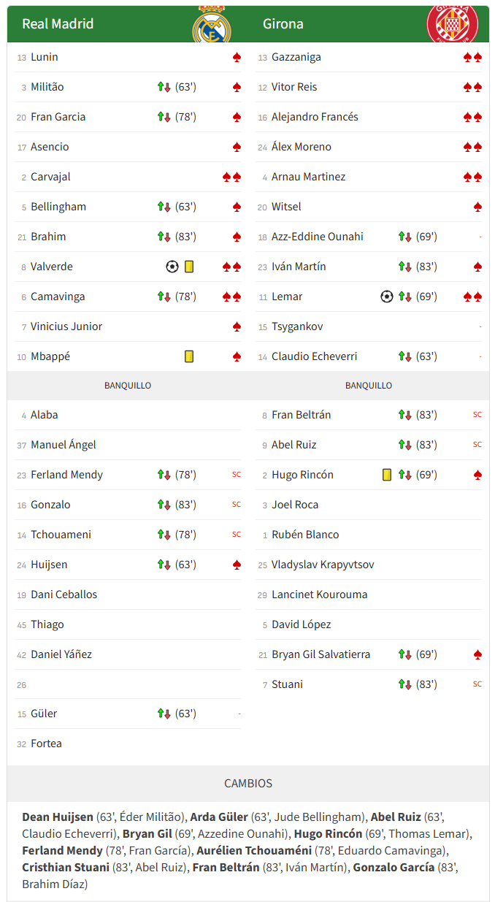Screen dimensions: 495x902
Task: Click Gazzaniga's double spade rating
Action: coord(472,57)
